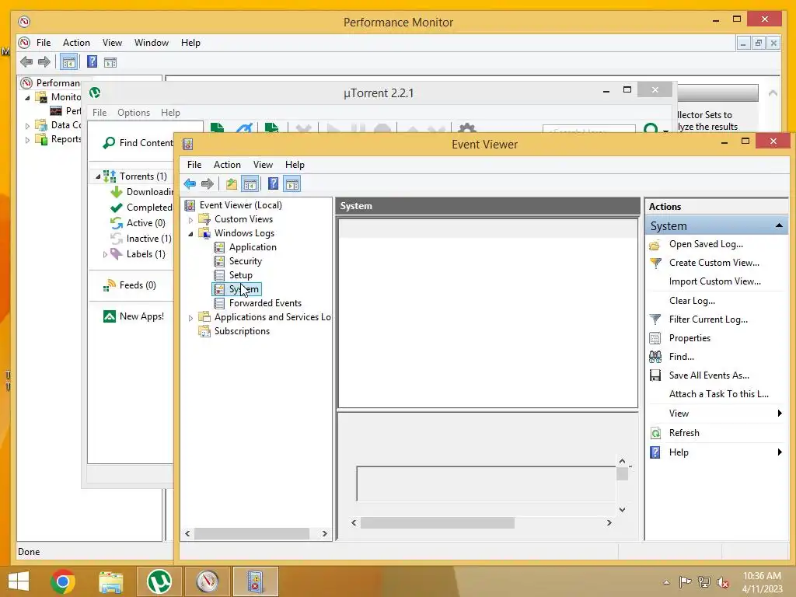Expand the Labels node in µTorrent

105,254
